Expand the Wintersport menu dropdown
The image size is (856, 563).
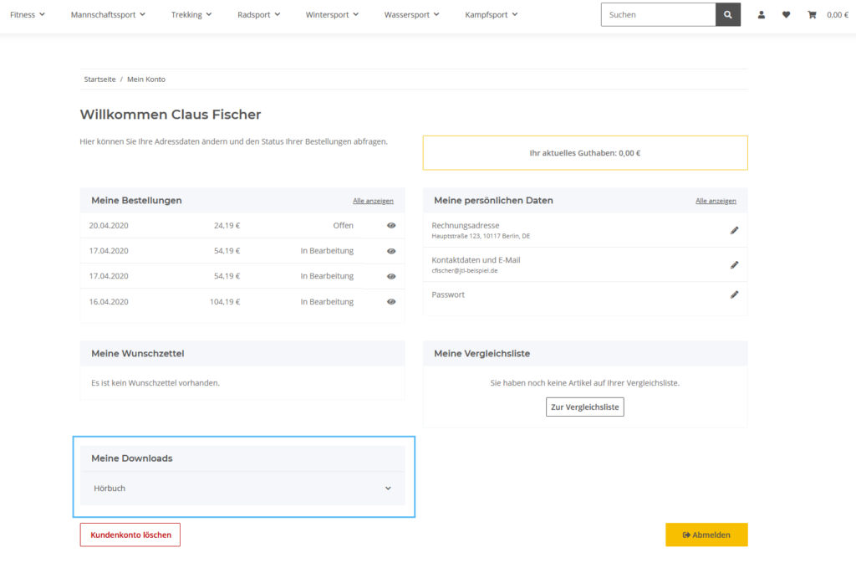pos(332,15)
